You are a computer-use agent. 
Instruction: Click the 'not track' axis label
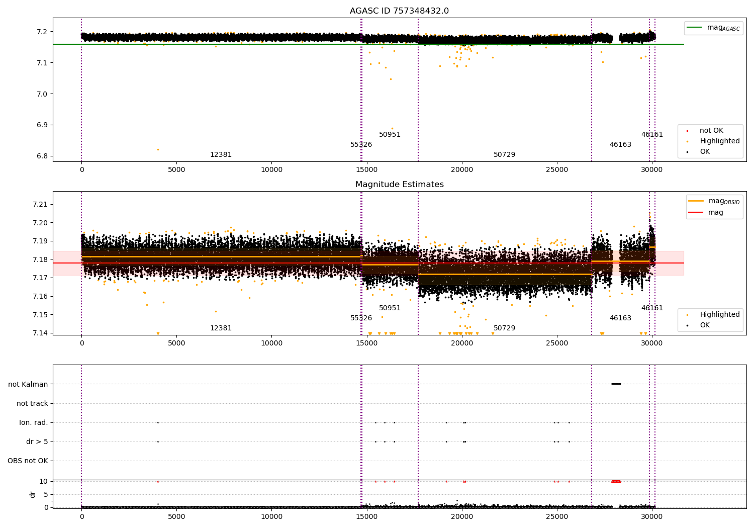[x=32, y=404]
